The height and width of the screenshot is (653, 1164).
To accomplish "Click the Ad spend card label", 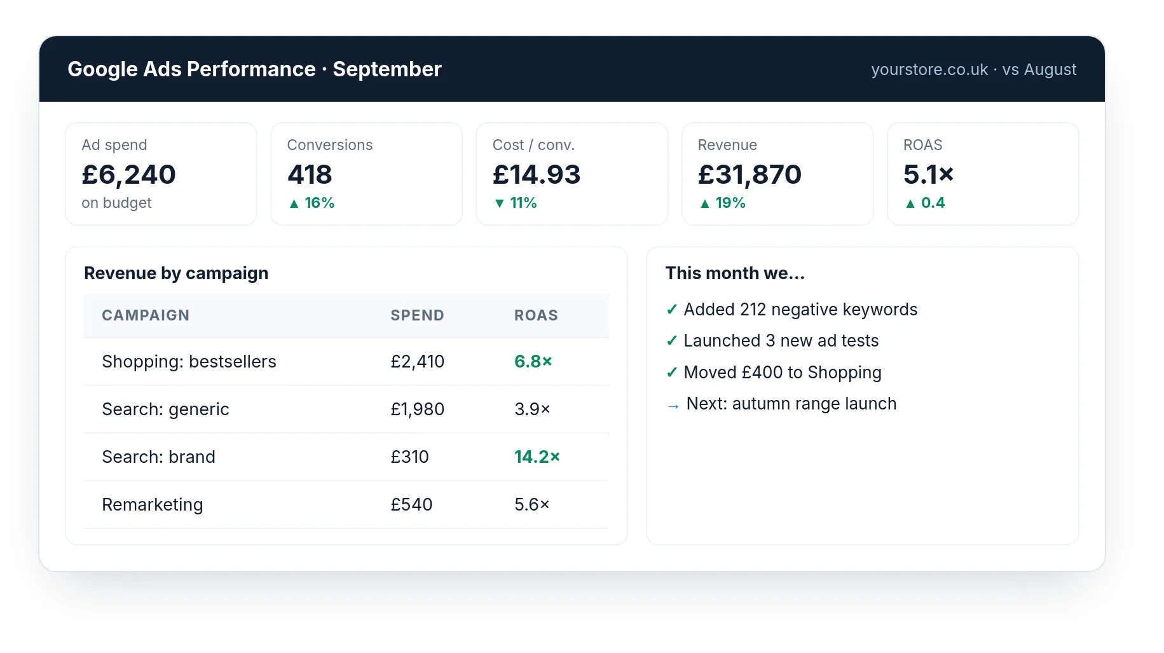I will pos(114,145).
